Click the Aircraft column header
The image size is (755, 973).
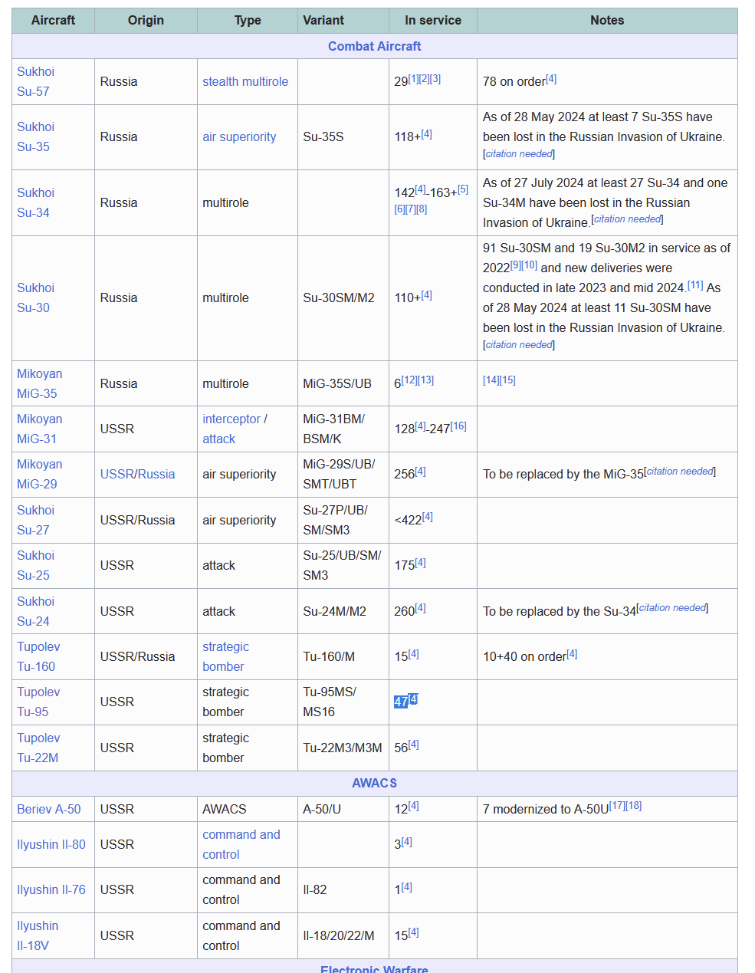(x=53, y=21)
